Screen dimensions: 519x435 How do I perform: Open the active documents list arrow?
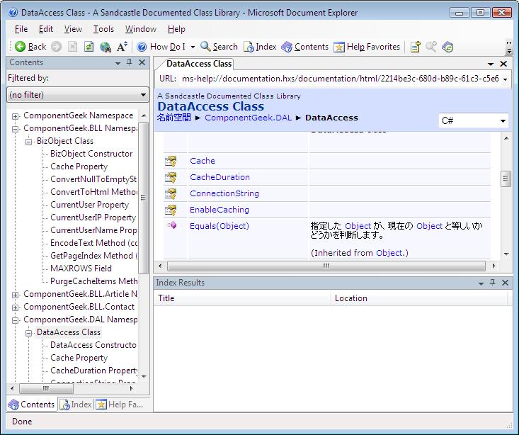[491, 64]
